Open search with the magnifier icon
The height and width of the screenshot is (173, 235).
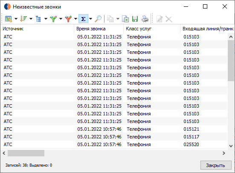pos(98,19)
